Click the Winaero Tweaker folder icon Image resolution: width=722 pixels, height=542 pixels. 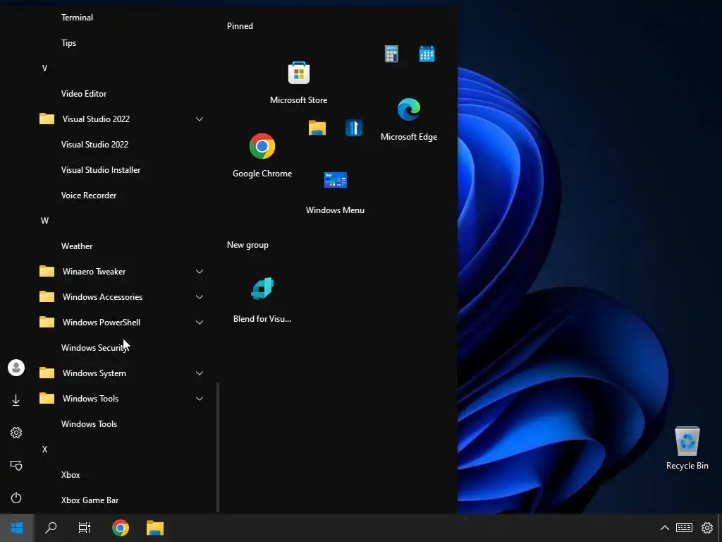pyautogui.click(x=47, y=272)
